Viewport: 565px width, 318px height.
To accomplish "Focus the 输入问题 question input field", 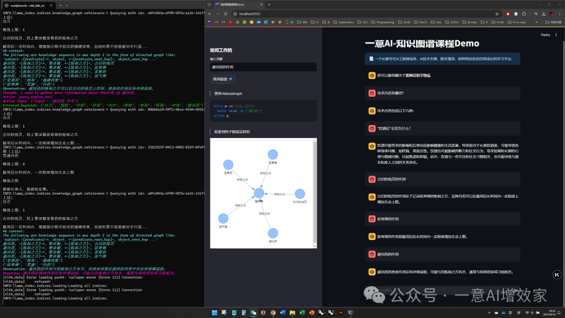I will [x=263, y=67].
